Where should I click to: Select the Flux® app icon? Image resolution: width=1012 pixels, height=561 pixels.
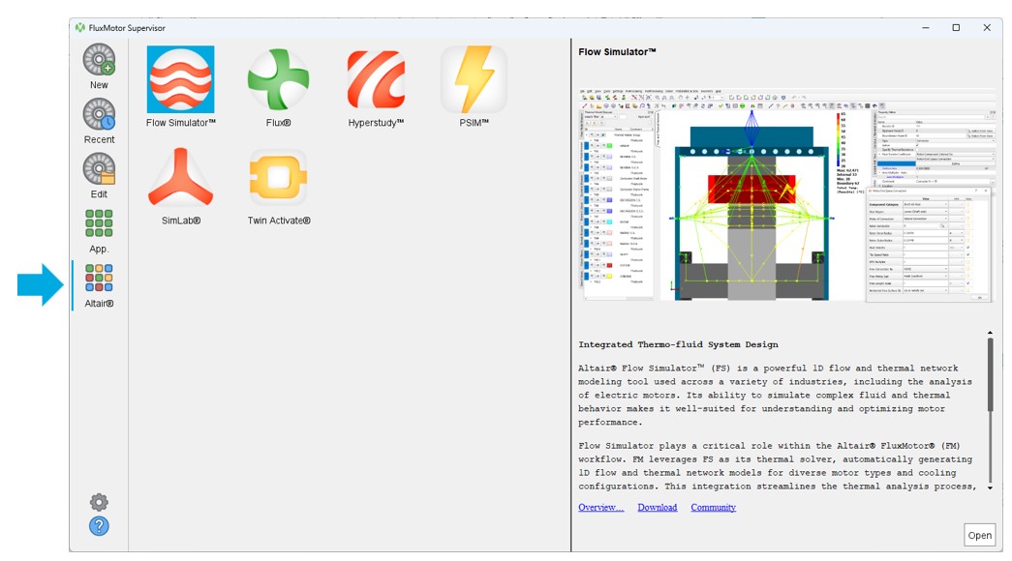point(278,79)
